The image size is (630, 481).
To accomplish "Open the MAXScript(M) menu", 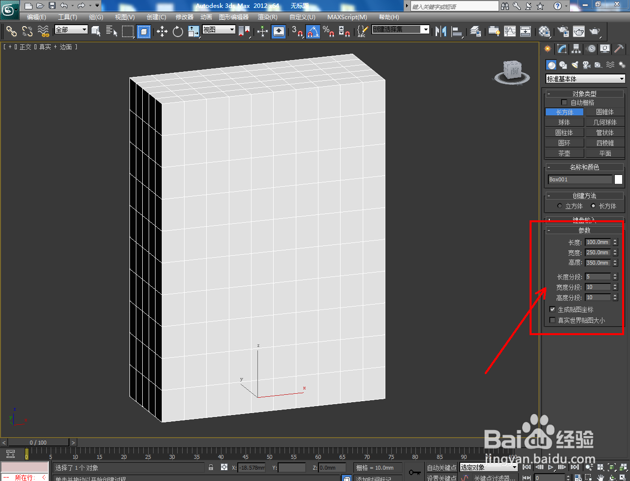I will point(347,17).
